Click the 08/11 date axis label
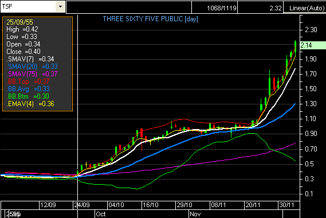The width and height of the screenshot is (326, 218). [218, 205]
